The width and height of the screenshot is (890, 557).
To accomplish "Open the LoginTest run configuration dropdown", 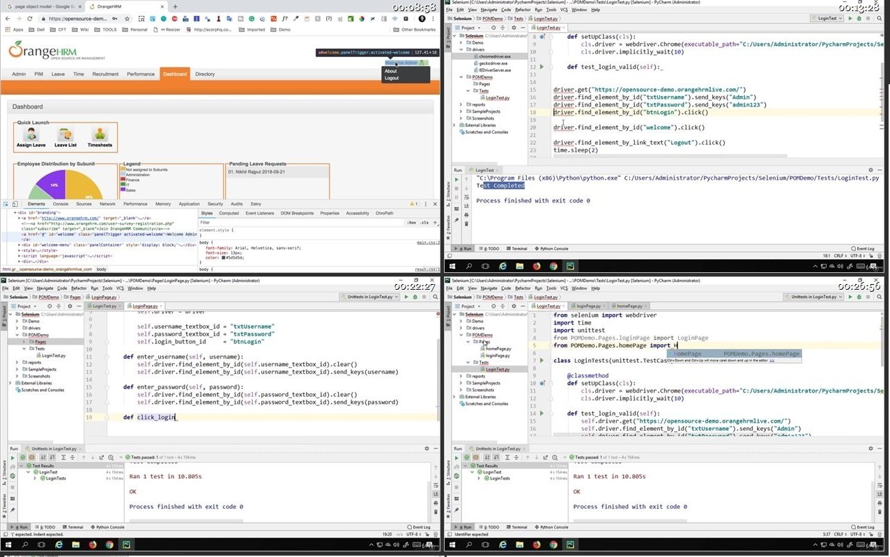I will pos(827,19).
